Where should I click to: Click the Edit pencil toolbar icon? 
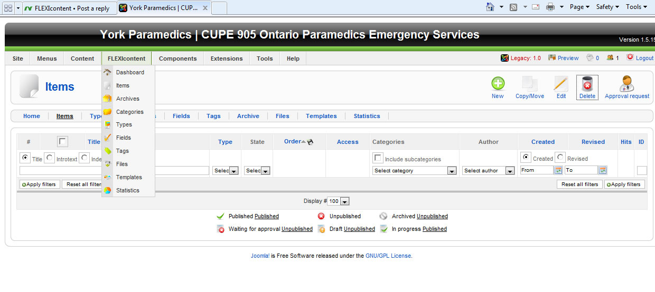[561, 84]
